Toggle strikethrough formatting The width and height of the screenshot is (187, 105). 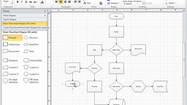pyautogui.click(x=31, y=2)
